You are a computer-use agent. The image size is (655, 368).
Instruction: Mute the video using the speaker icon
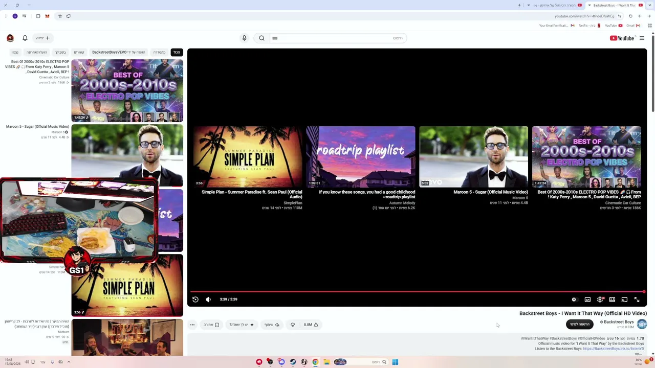tap(208, 300)
